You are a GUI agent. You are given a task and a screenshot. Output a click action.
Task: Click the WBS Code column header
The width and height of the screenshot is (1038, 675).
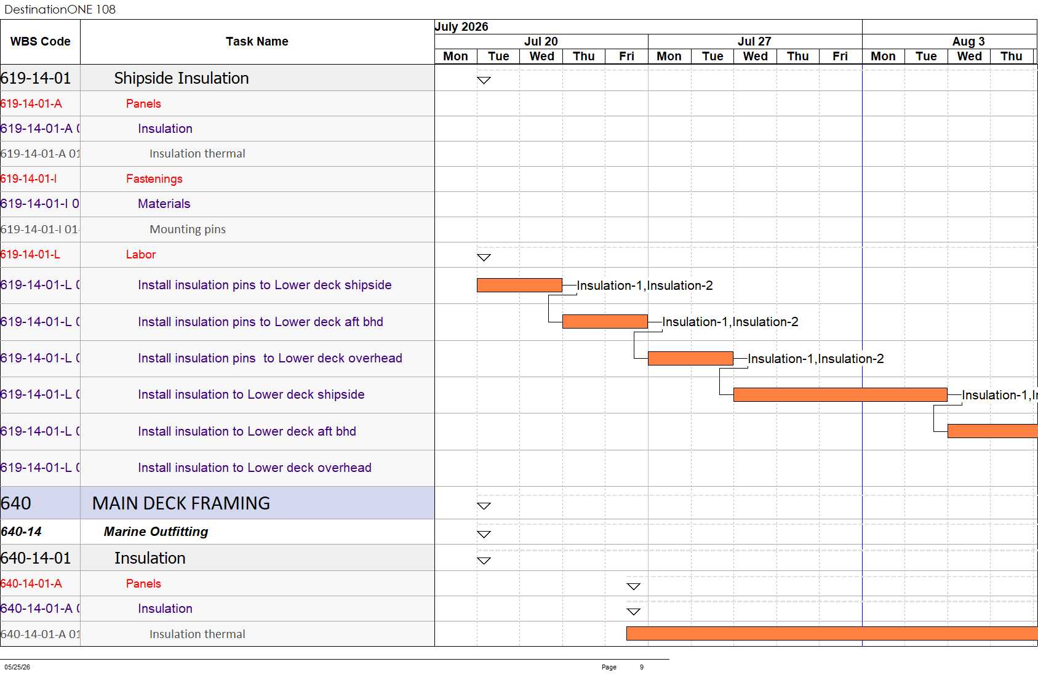pos(40,42)
